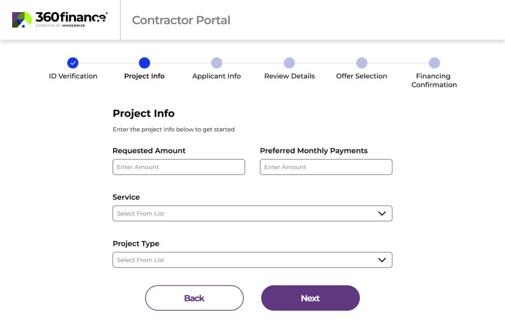Viewport: 505px width, 331px height.
Task: Click the Financing Confirmation step circle
Action: pyautogui.click(x=434, y=63)
